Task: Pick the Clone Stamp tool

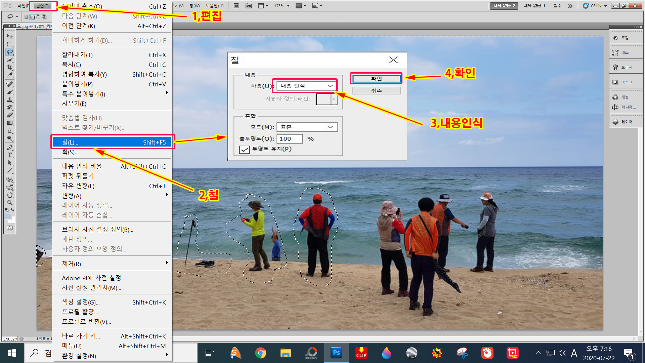Action: click(x=10, y=99)
